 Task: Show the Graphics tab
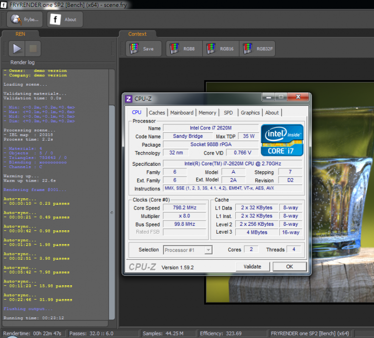click(x=250, y=113)
